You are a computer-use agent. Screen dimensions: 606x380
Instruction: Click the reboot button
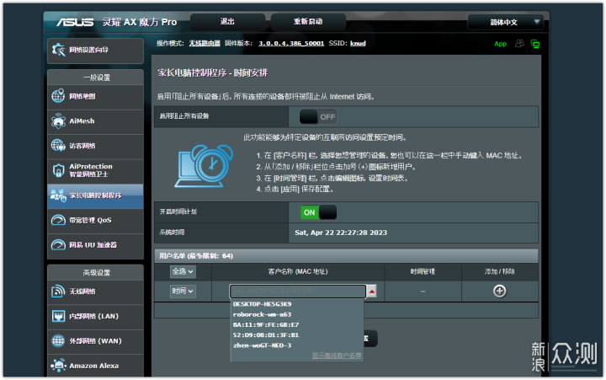pos(308,22)
